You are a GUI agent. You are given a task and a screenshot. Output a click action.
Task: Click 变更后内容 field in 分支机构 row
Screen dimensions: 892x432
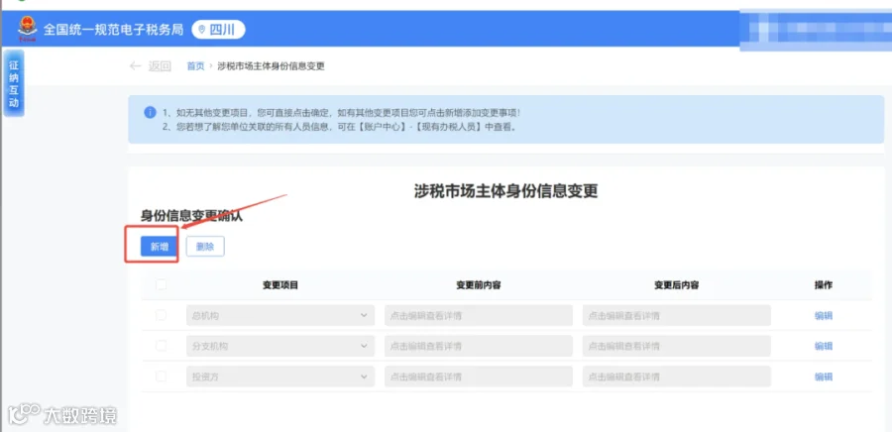coord(676,346)
